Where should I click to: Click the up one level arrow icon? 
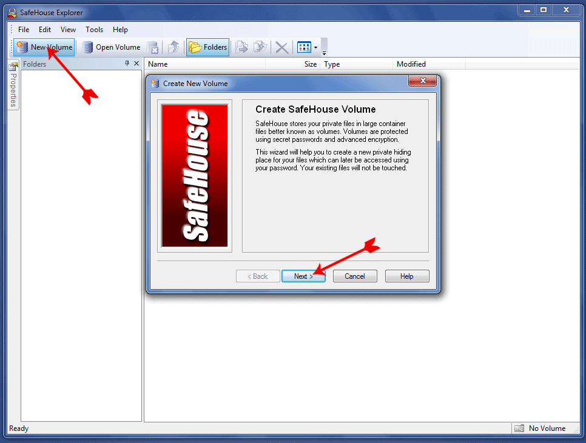pos(173,47)
